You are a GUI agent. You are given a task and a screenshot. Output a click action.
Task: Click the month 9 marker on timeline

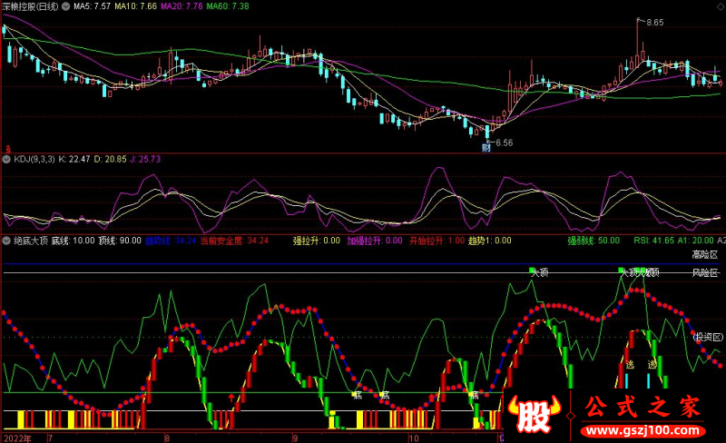point(295,437)
